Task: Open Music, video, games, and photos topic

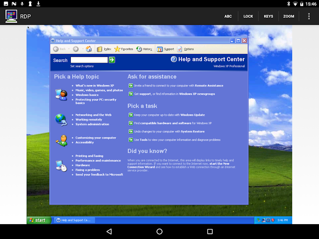Action: [99, 90]
